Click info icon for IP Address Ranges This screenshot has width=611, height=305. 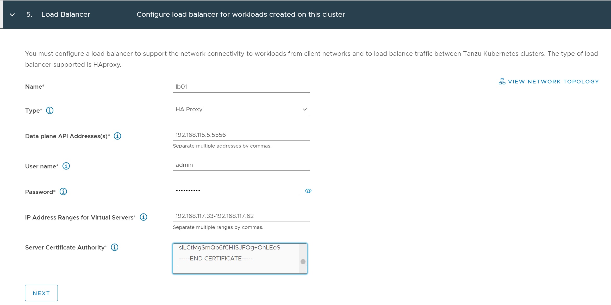[144, 217]
